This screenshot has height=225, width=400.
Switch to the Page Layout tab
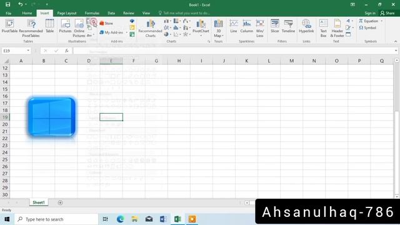(67, 13)
